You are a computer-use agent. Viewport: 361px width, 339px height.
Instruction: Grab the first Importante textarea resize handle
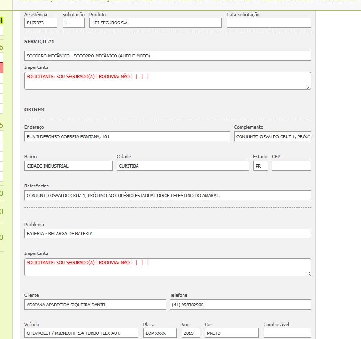click(309, 87)
